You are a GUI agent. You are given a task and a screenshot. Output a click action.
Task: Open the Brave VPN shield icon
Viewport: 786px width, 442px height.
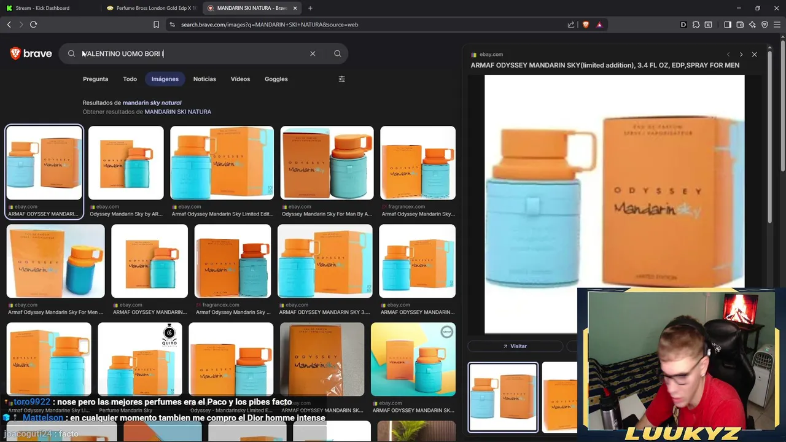click(x=765, y=25)
